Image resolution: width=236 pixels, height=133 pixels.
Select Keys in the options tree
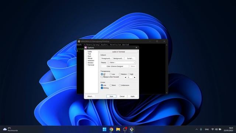[x=89, y=56]
